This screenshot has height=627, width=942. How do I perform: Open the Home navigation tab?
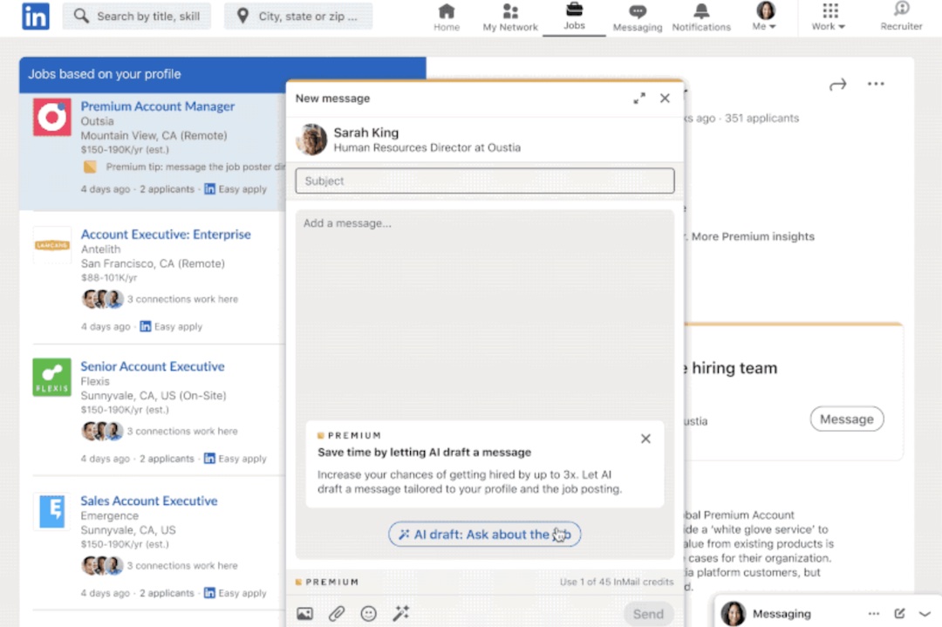click(447, 17)
